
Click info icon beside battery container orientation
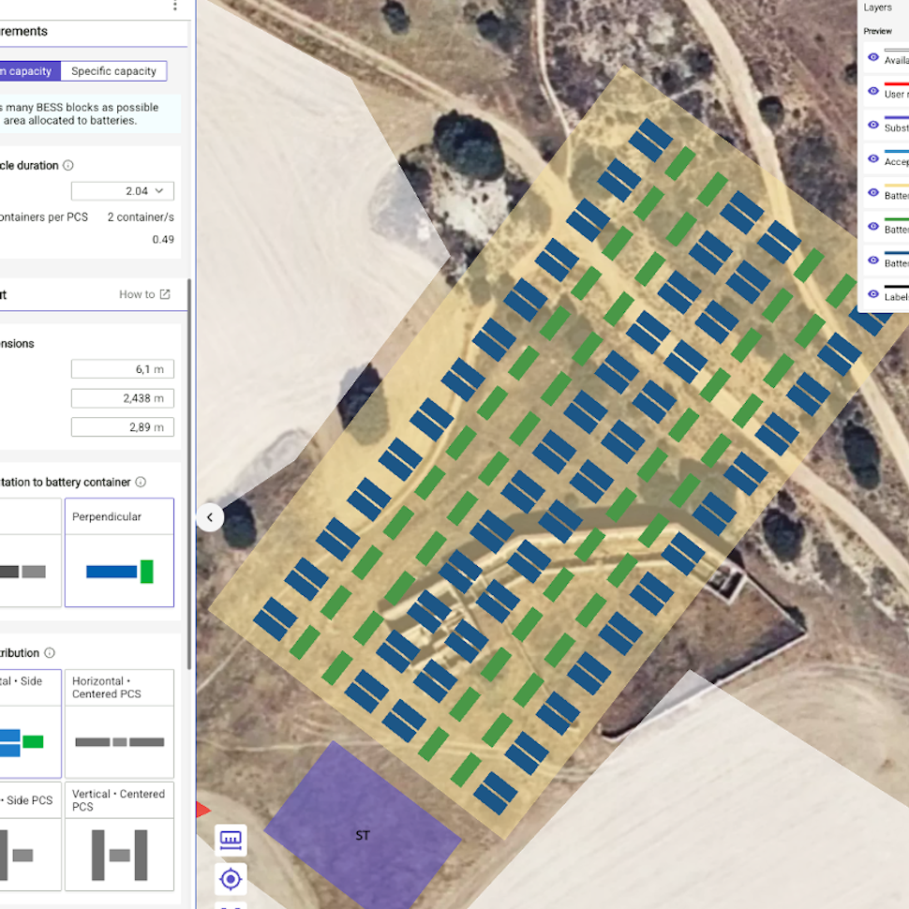141,483
